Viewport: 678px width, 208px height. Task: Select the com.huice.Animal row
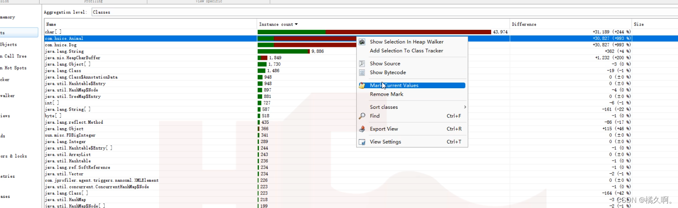(361, 39)
